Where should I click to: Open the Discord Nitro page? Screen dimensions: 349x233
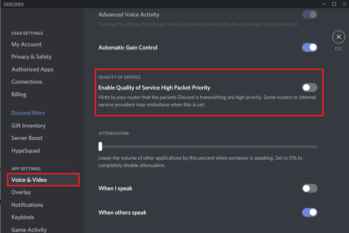(x=28, y=113)
